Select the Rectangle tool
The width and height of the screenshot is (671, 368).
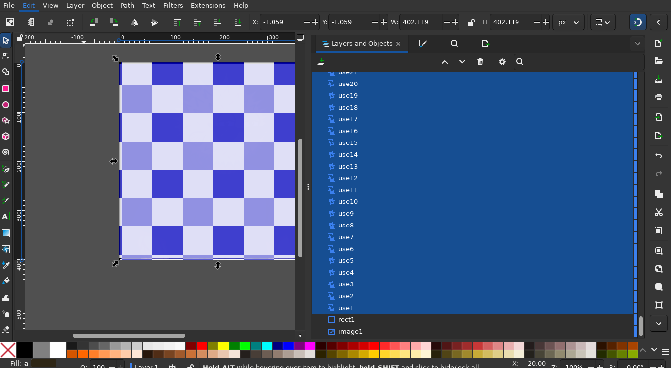[x=6, y=89]
